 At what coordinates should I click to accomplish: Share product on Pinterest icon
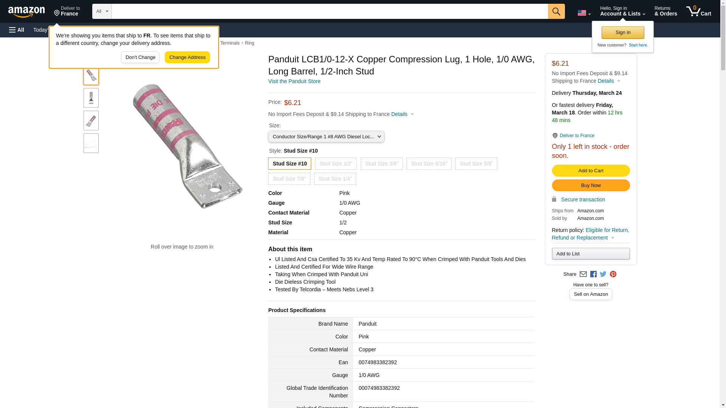click(x=613, y=274)
